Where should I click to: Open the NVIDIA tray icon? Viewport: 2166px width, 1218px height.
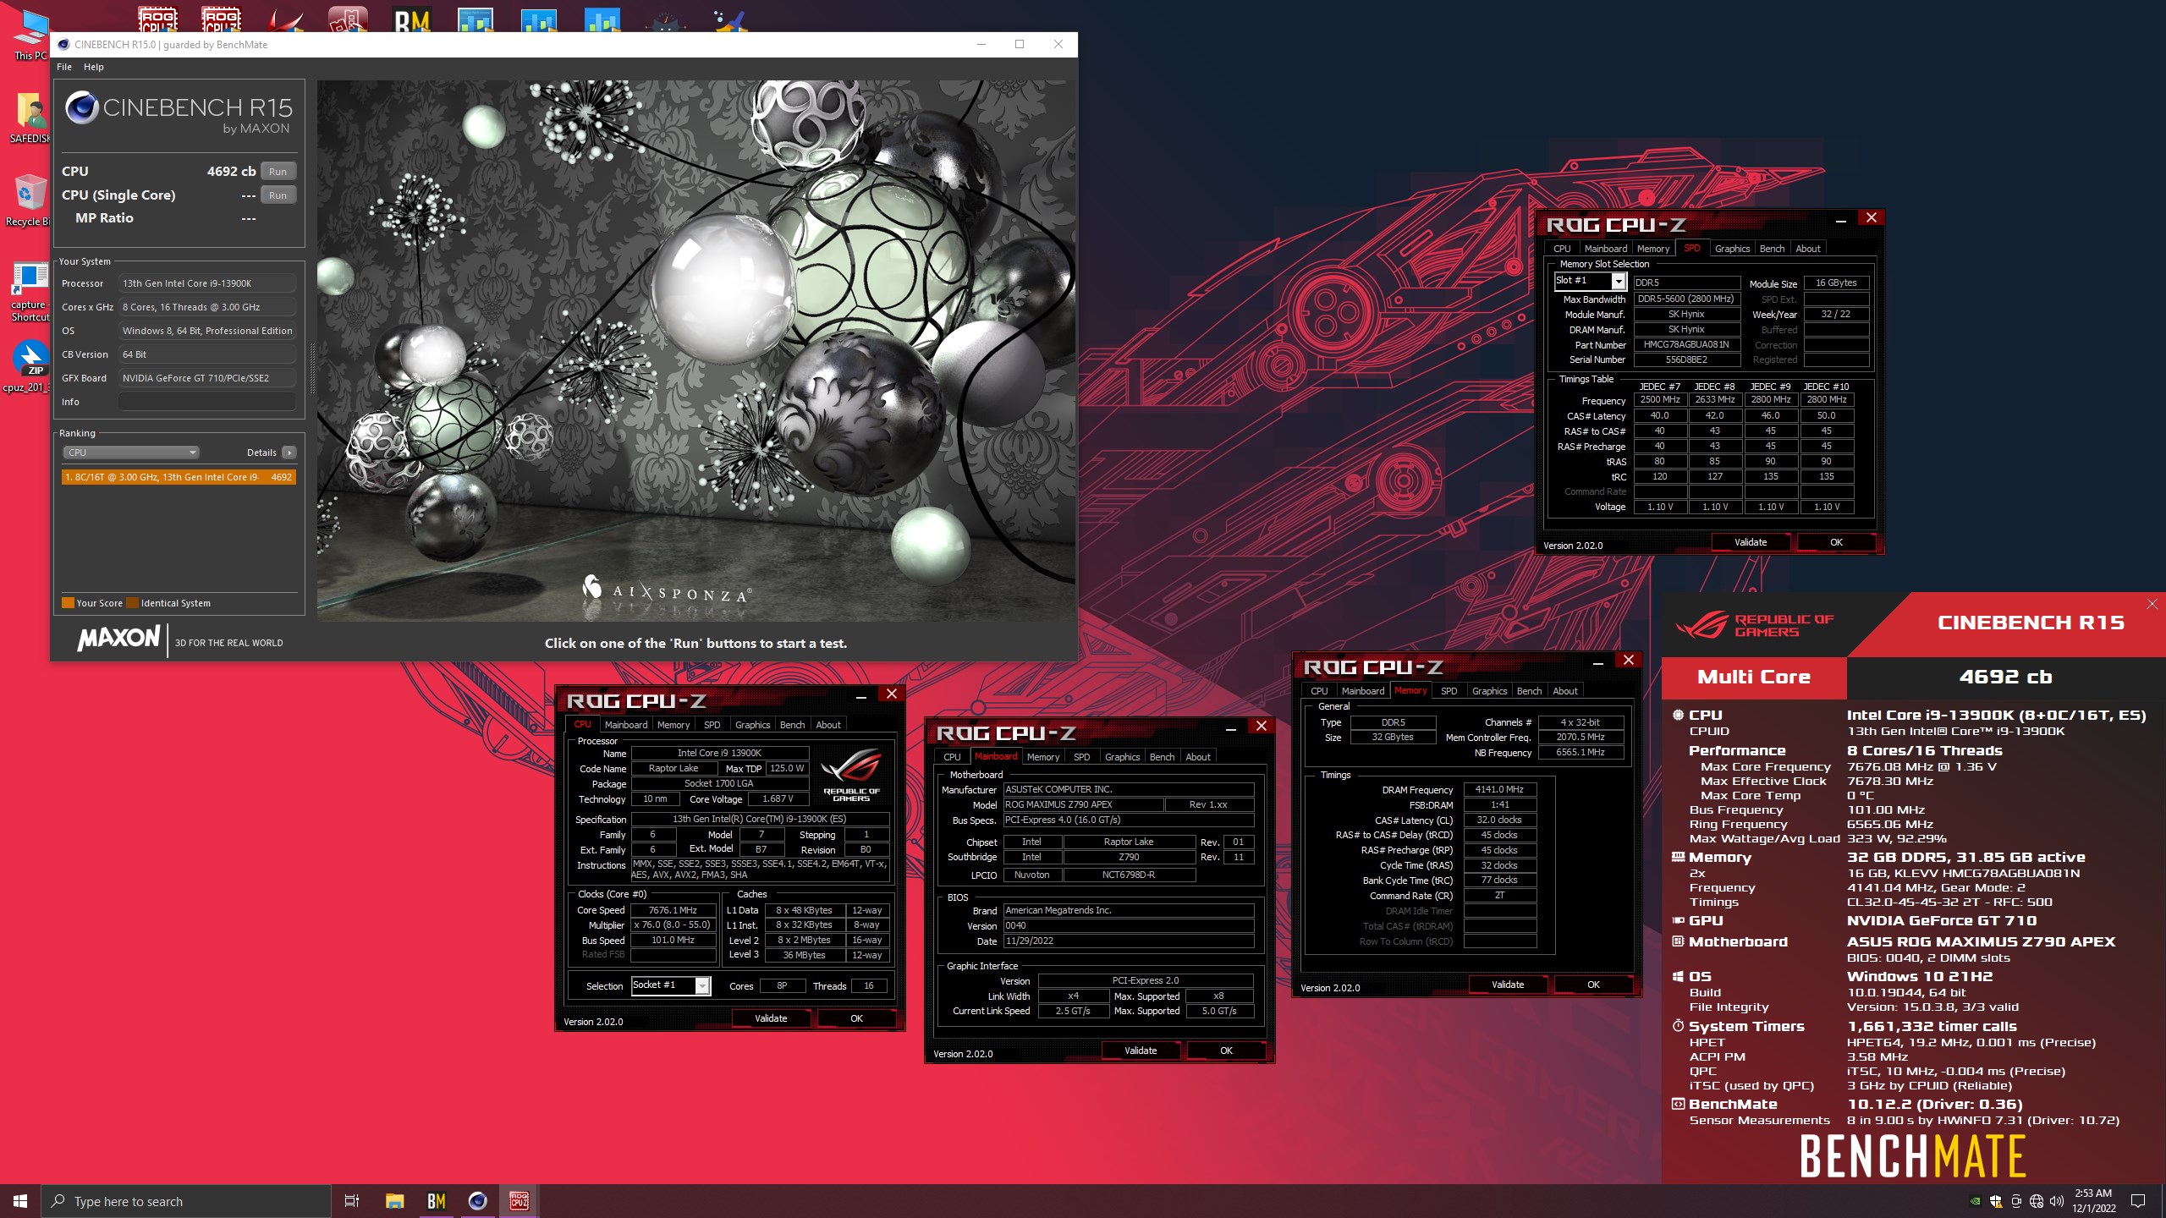[1976, 1201]
